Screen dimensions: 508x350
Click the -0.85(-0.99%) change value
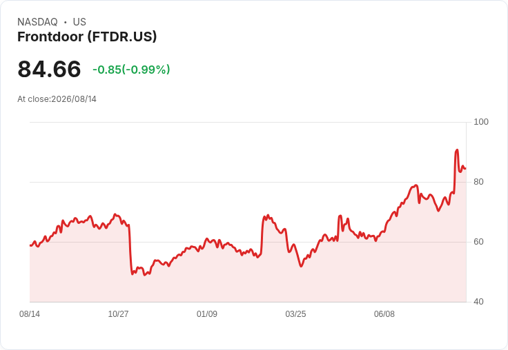(131, 70)
